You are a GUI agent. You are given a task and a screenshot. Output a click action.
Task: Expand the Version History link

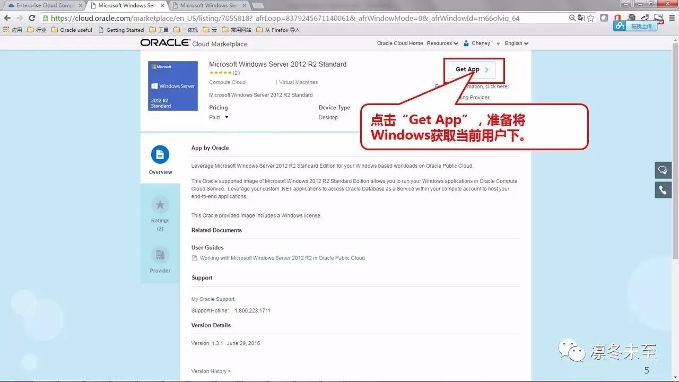click(211, 371)
